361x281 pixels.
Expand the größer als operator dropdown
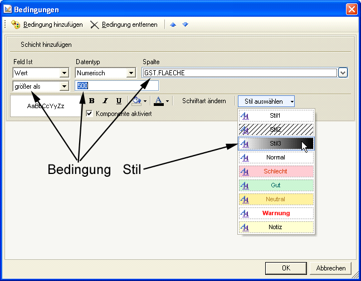point(64,86)
